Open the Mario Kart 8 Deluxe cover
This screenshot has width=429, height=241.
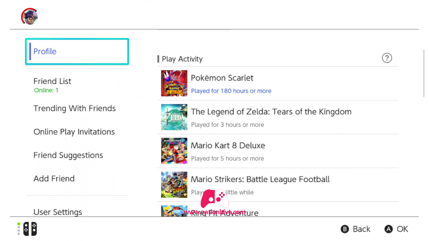[174, 151]
